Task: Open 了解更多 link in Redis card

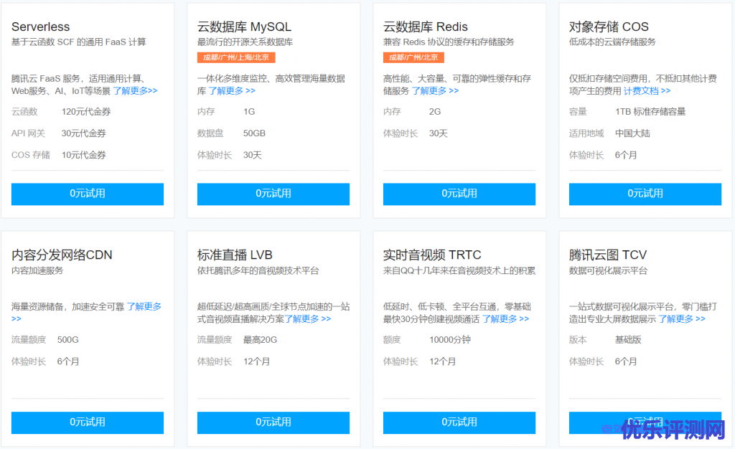Action: 435,90
